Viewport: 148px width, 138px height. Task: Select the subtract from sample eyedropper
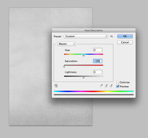(111, 86)
